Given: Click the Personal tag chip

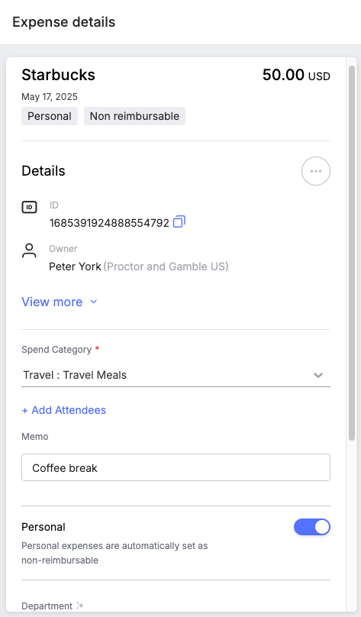Looking at the screenshot, I should coord(50,116).
